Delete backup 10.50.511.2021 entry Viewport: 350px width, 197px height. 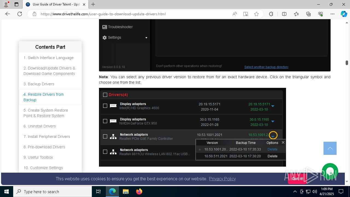(x=272, y=156)
